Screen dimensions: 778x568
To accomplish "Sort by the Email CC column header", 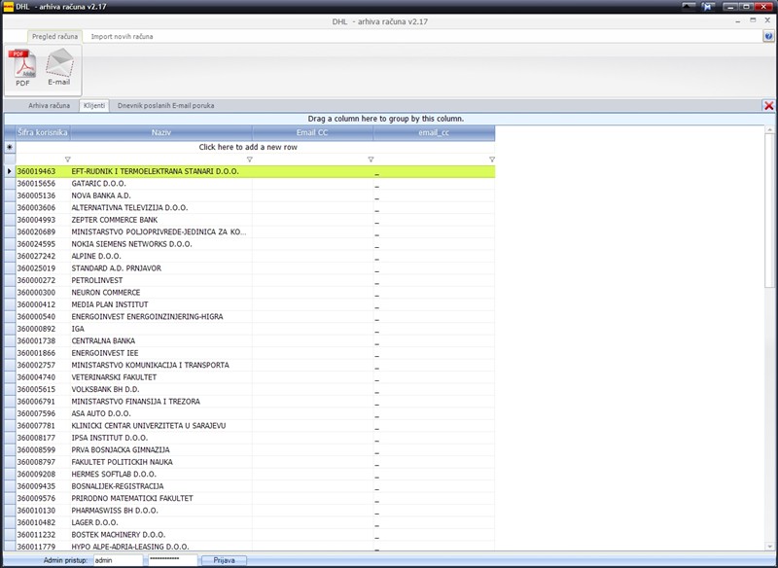I will [x=312, y=132].
